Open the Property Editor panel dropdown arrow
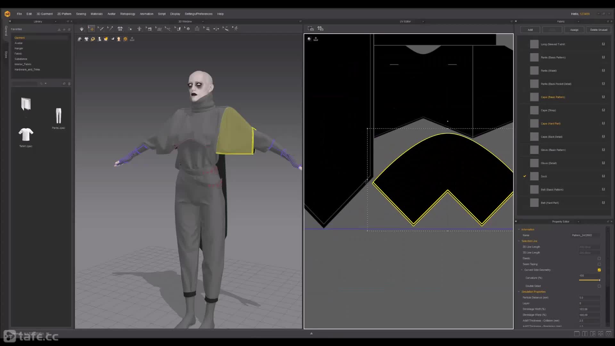The height and width of the screenshot is (346, 615). click(x=578, y=222)
